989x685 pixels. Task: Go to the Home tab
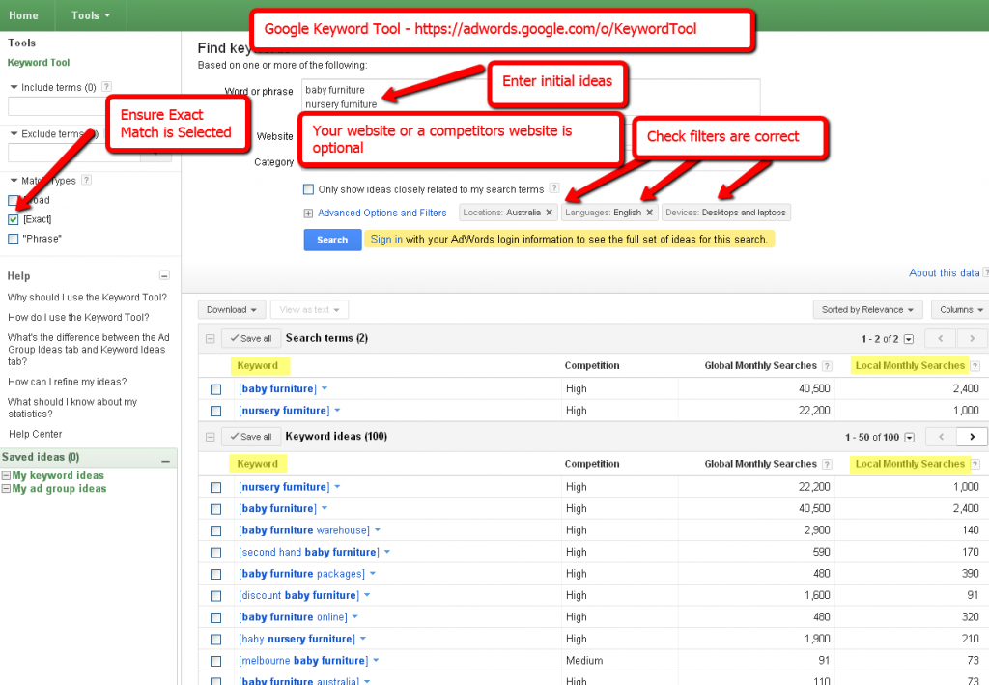click(x=24, y=15)
